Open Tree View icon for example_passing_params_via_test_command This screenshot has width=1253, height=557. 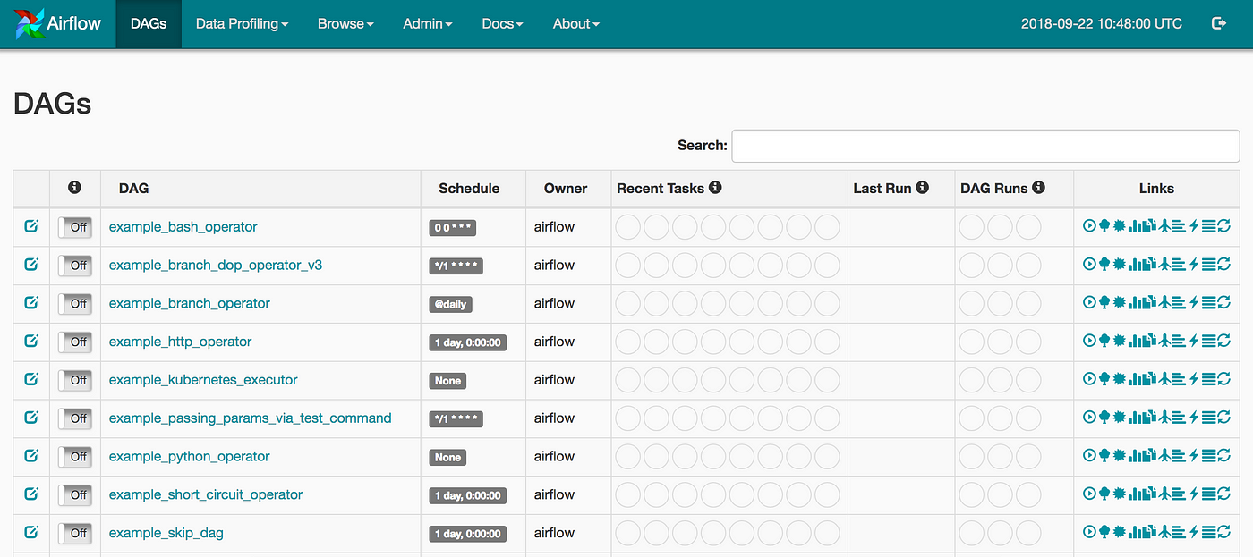[x=1104, y=418]
